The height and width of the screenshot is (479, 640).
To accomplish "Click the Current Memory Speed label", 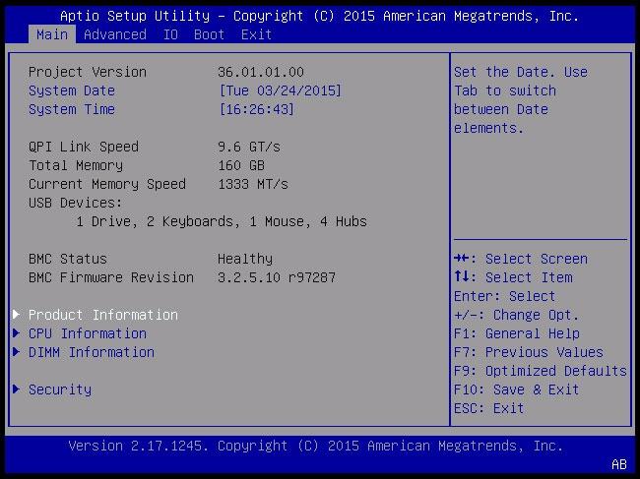I will [107, 184].
